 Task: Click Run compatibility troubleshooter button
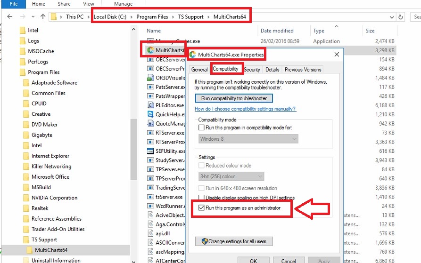coord(234,98)
